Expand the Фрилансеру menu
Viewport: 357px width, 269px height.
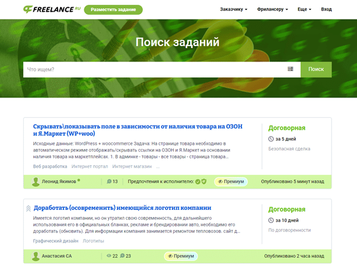click(272, 9)
